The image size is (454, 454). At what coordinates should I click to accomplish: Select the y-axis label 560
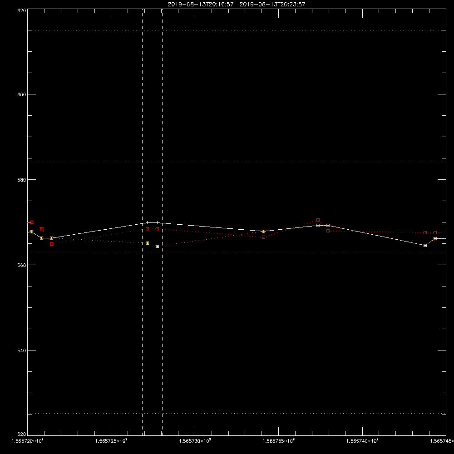tap(22, 265)
